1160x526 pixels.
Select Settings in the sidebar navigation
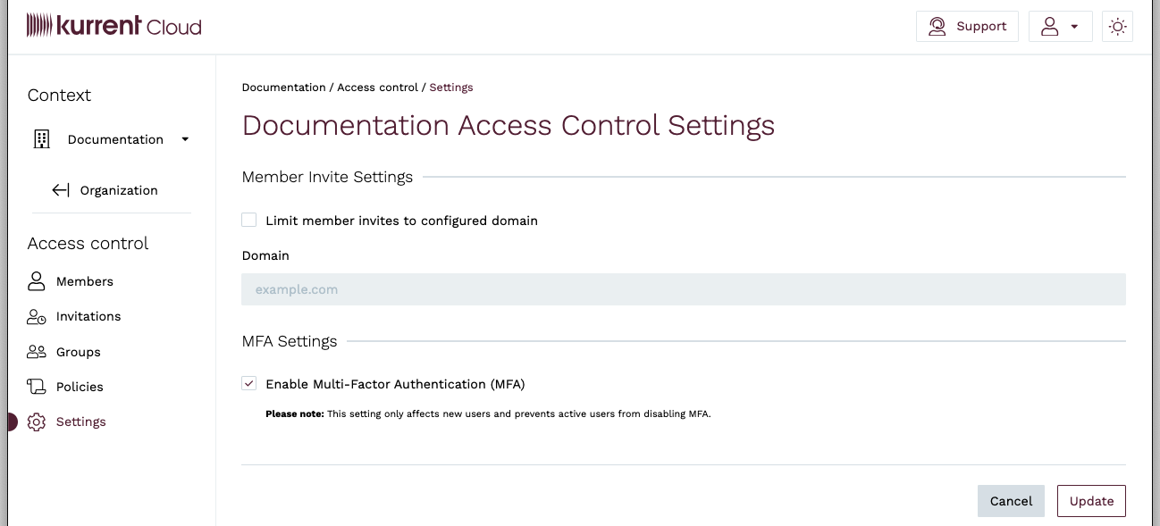(80, 422)
